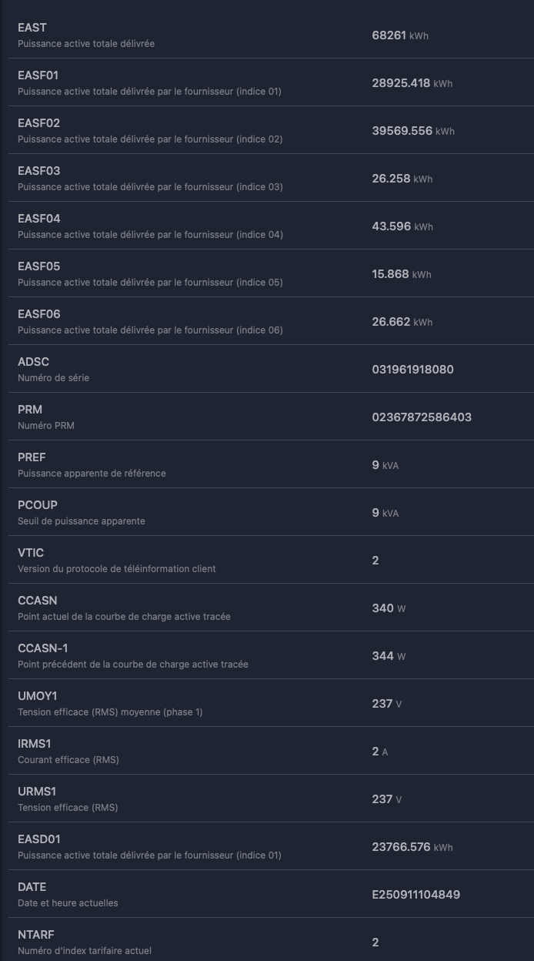Open the NTARF tariff index row
The height and width of the screenshot is (961, 534).
coord(267,943)
